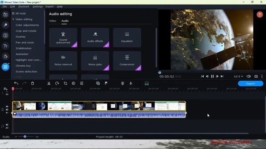Click the blue Export button

(251, 84)
